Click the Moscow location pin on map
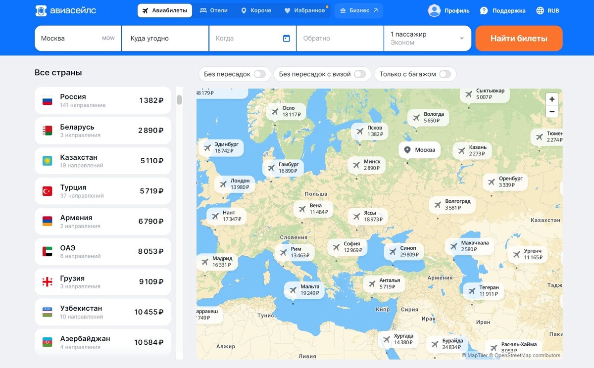Viewport: 594px width, 368px height. tap(407, 150)
